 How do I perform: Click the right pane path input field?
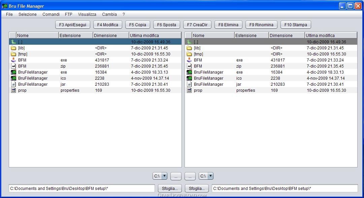coord(285,189)
